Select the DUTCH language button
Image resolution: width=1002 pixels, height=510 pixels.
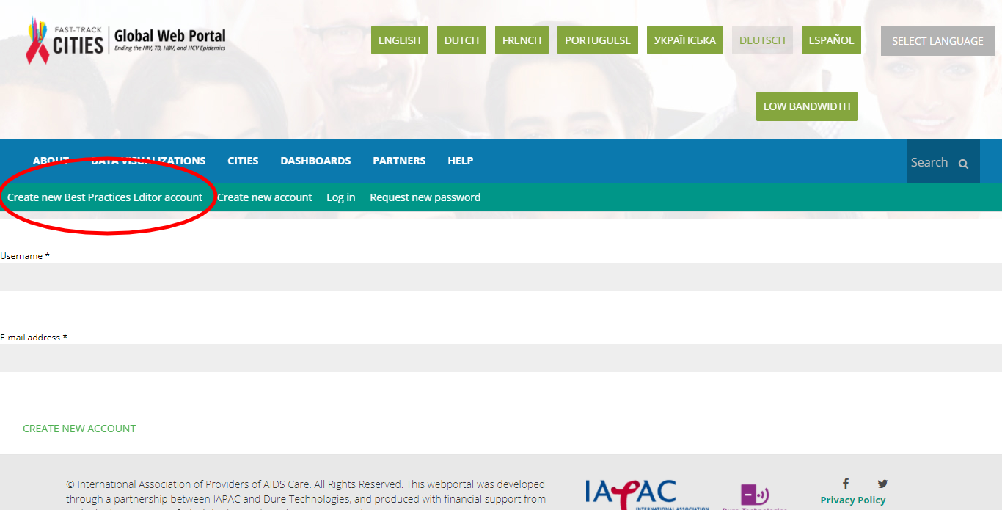pos(461,40)
